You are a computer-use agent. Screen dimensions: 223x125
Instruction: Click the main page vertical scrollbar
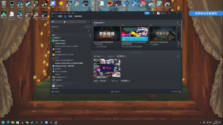[x=182, y=34]
